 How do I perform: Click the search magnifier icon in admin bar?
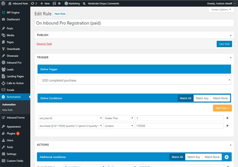(x=84, y=3)
